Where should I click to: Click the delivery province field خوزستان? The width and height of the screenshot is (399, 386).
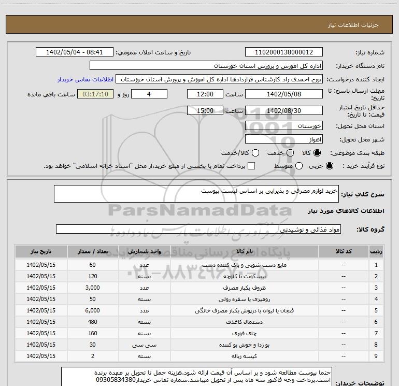tap(284, 126)
